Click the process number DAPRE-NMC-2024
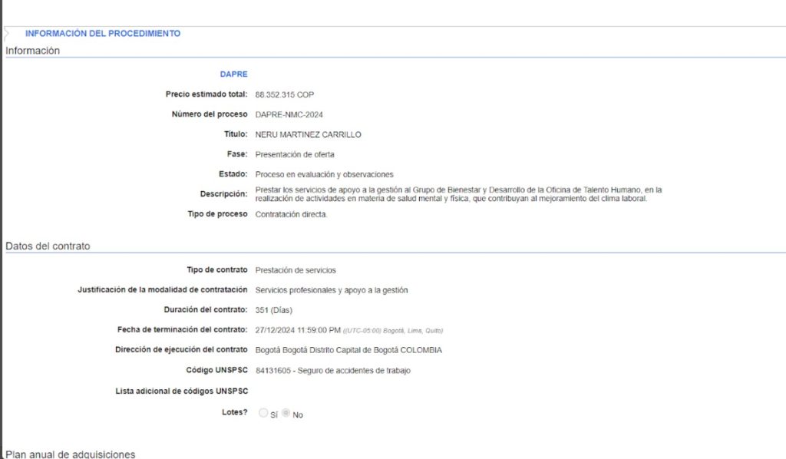 point(289,114)
